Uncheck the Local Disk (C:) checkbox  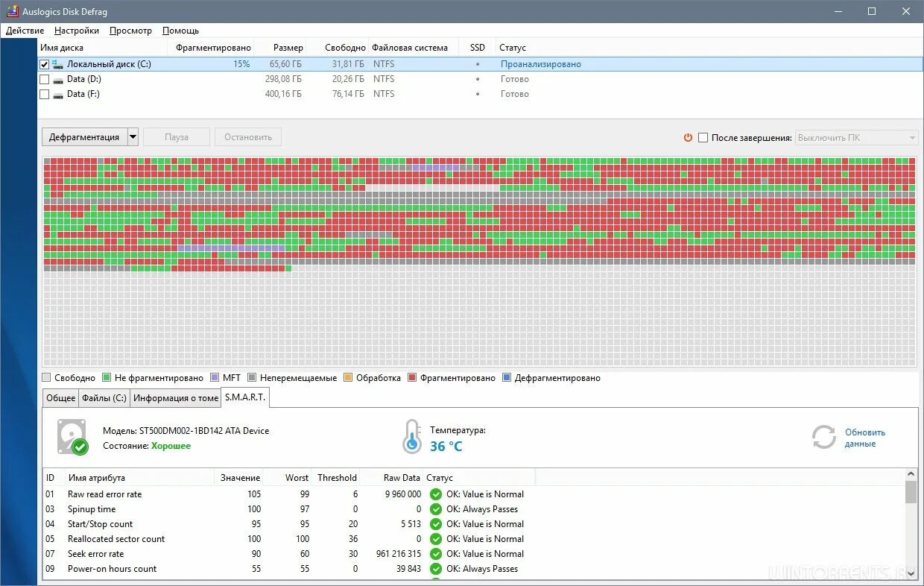(x=44, y=64)
